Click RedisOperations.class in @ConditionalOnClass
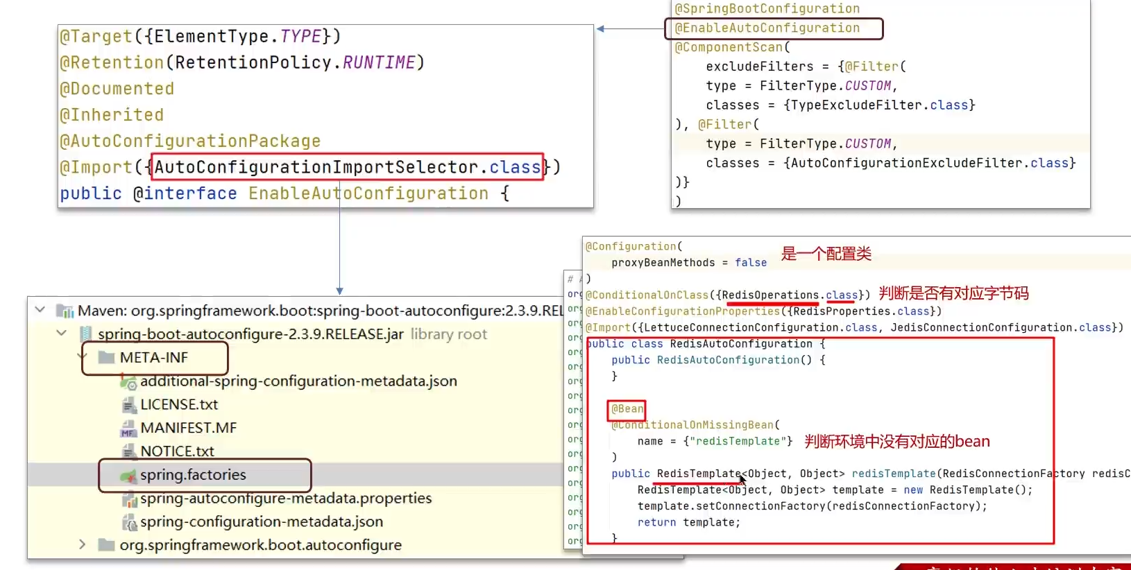Screen dimensions: 1131x570 pos(790,295)
